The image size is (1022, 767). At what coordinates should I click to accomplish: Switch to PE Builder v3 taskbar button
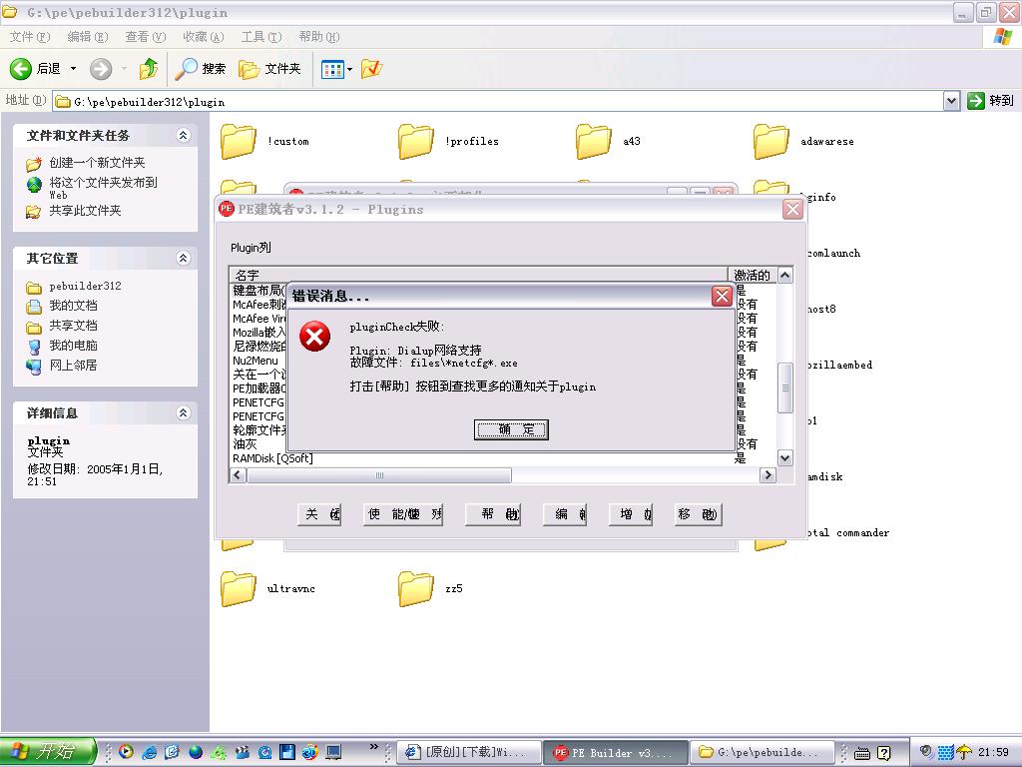coord(615,753)
